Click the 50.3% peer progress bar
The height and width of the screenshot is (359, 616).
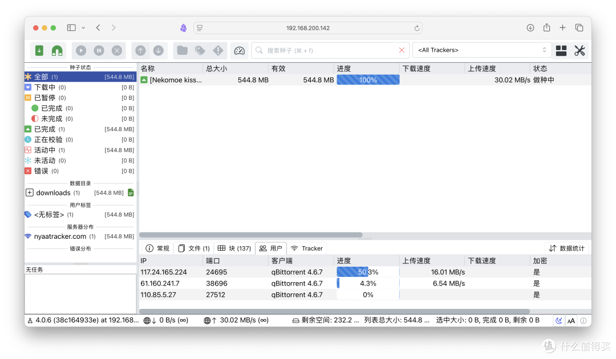(368, 272)
